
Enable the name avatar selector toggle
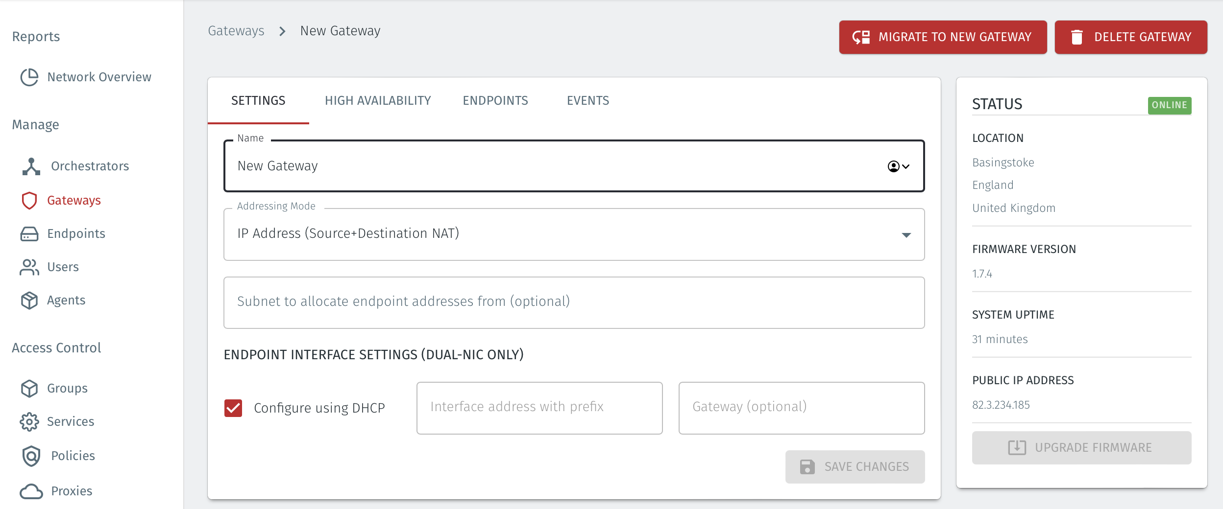[x=894, y=166]
